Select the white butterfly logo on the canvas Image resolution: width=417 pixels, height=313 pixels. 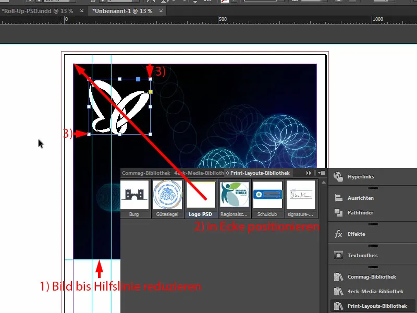119,107
